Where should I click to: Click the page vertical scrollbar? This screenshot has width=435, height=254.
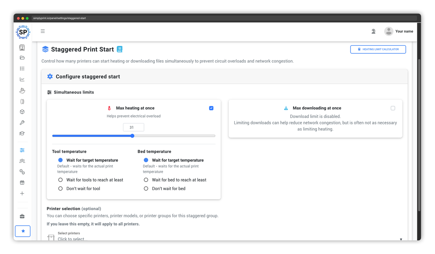coord(419,135)
